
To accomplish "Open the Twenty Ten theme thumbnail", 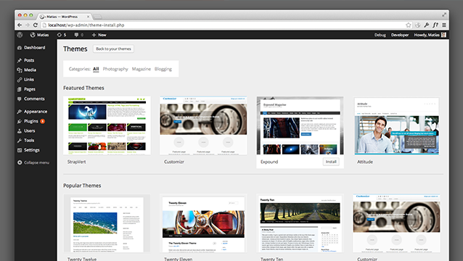I will pos(300,223).
